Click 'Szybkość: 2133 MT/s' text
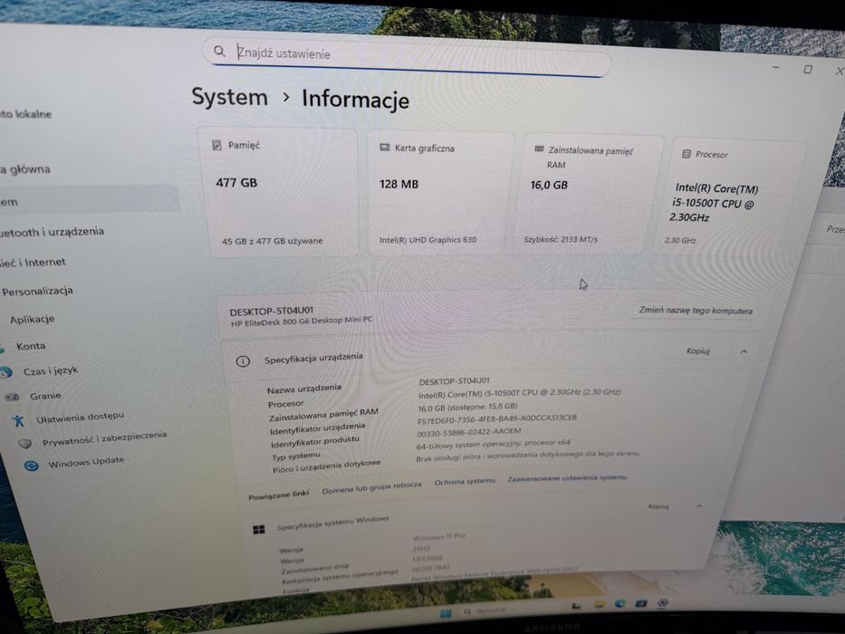845x634 pixels. click(561, 239)
